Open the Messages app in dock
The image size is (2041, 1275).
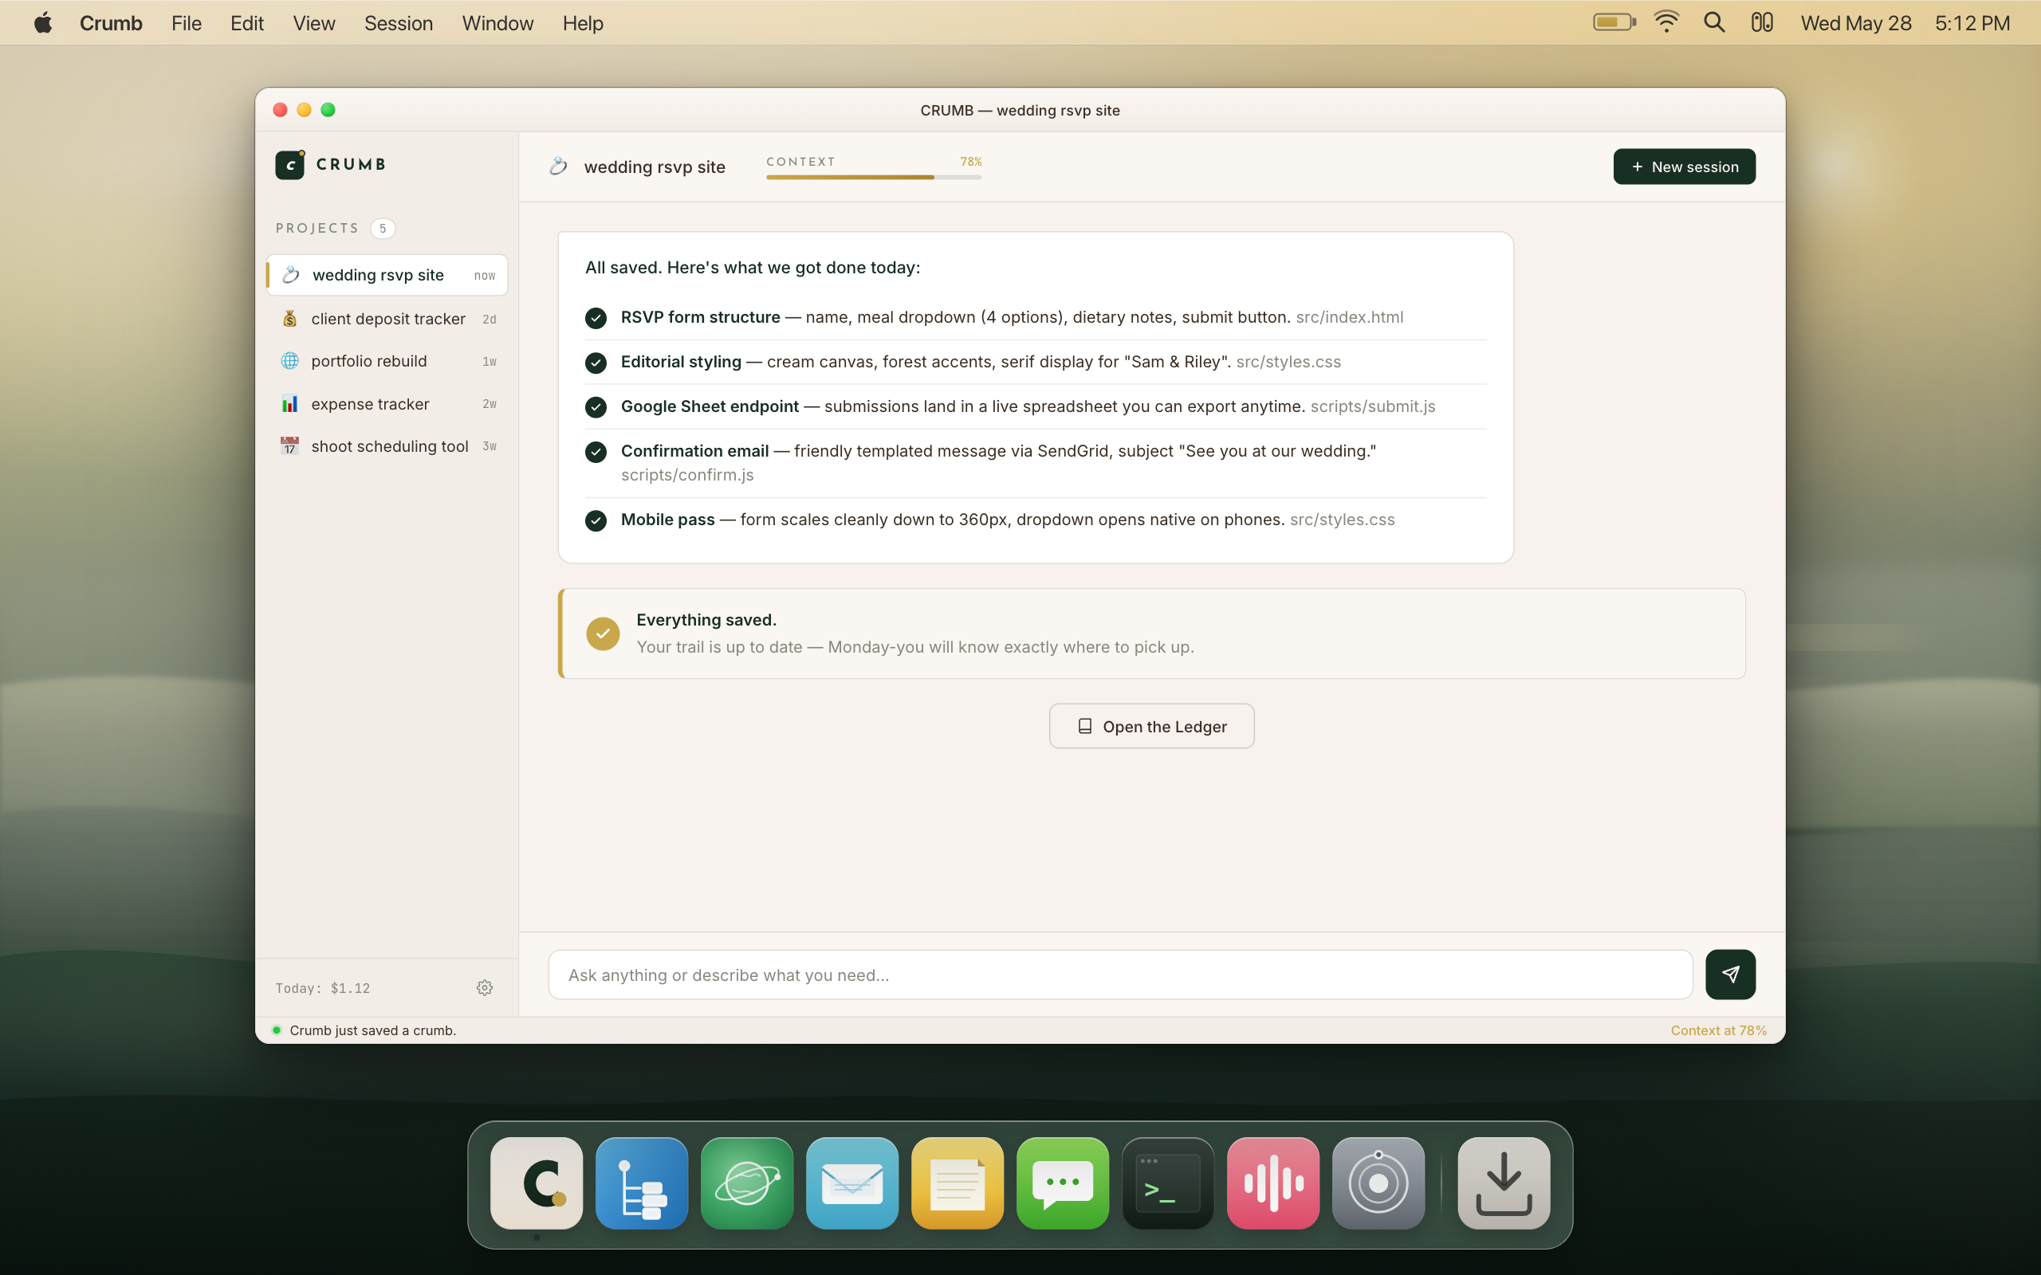pyautogui.click(x=1063, y=1183)
